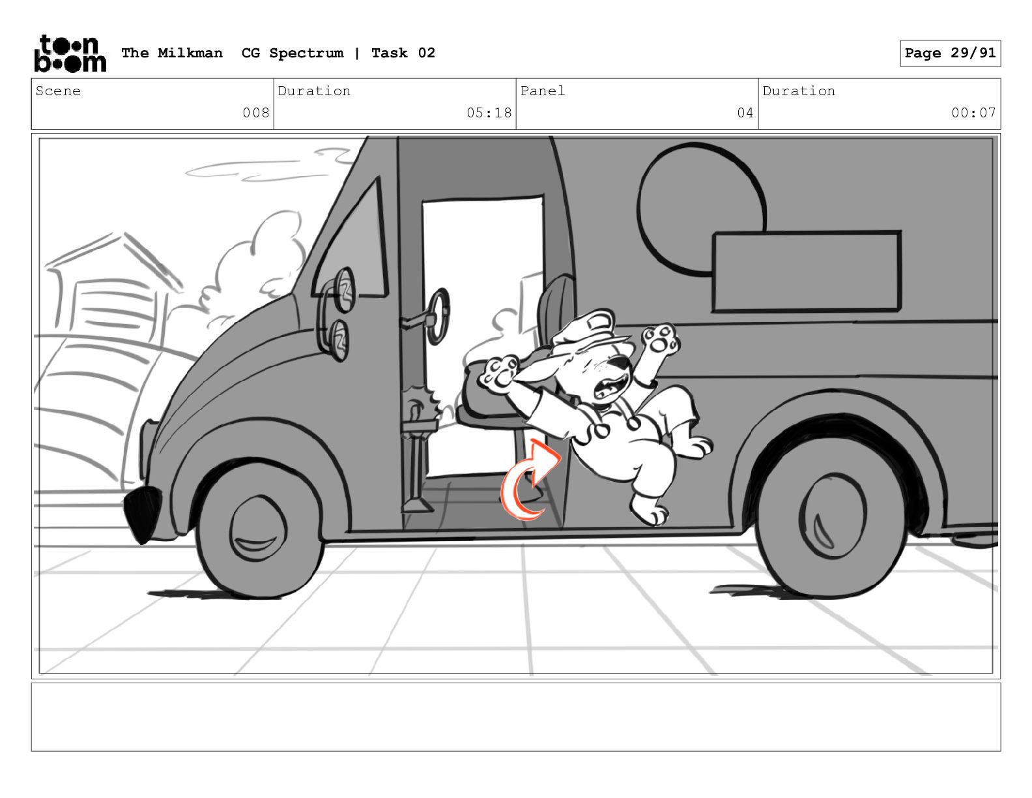Select the title 'The Milkman'
This screenshot has width=1032, height=798.
(x=172, y=53)
